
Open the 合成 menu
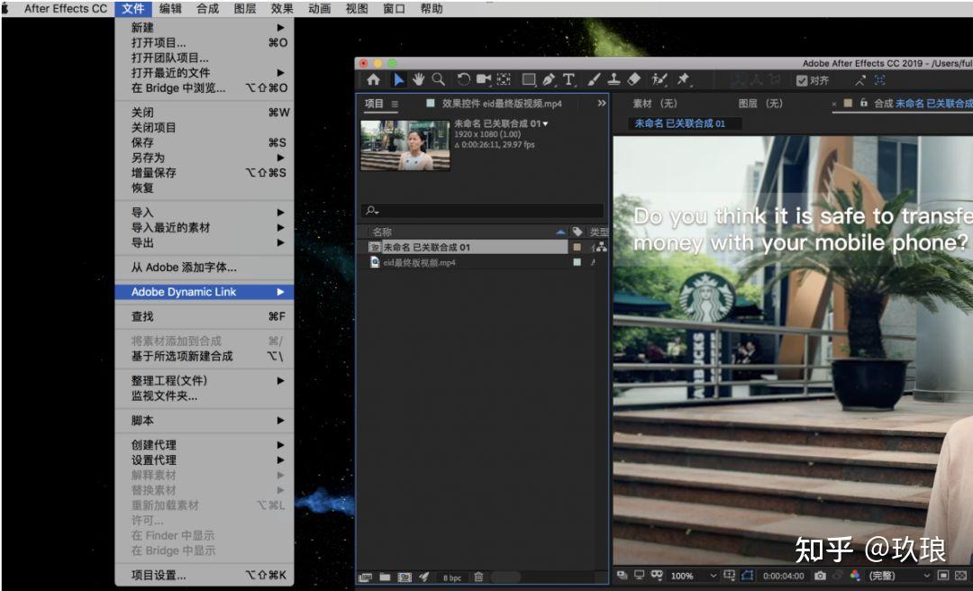point(207,9)
